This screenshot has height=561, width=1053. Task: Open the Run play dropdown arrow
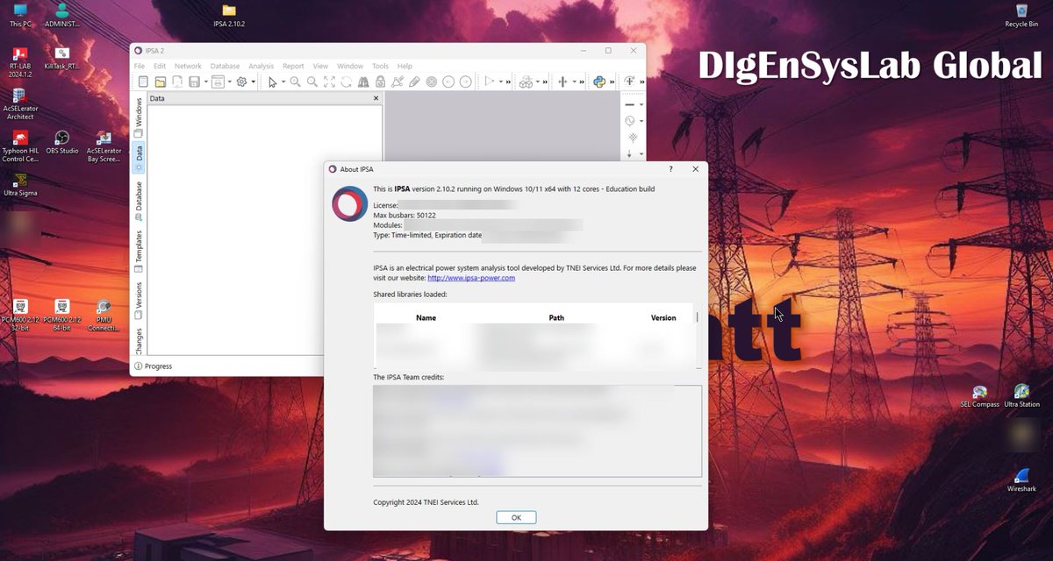click(x=501, y=82)
